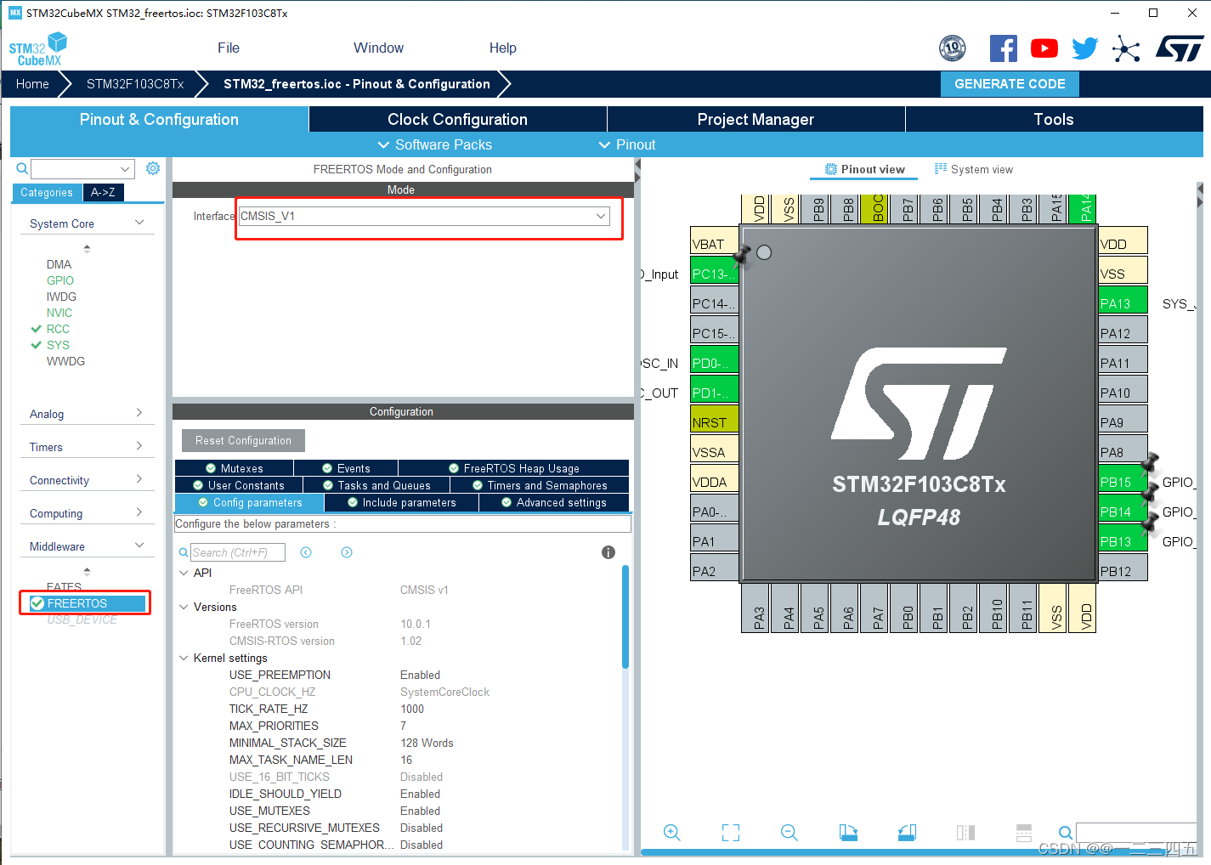Open the Tasks and Queues tab
Viewport: 1211px width, 865px height.
click(376, 485)
